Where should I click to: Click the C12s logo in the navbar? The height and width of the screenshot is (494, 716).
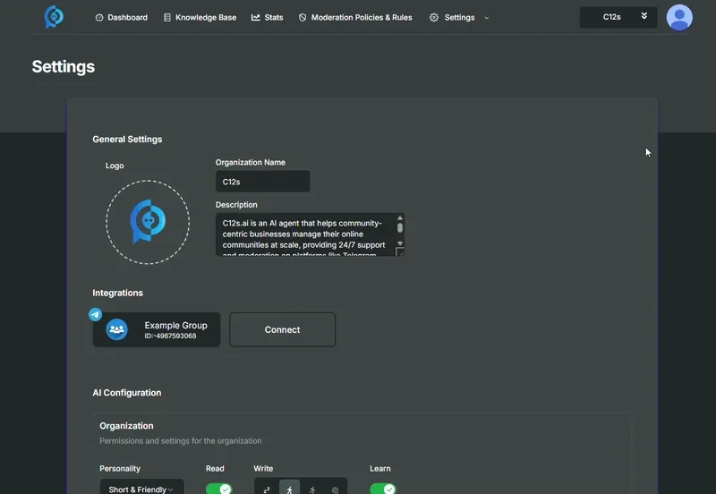click(54, 17)
